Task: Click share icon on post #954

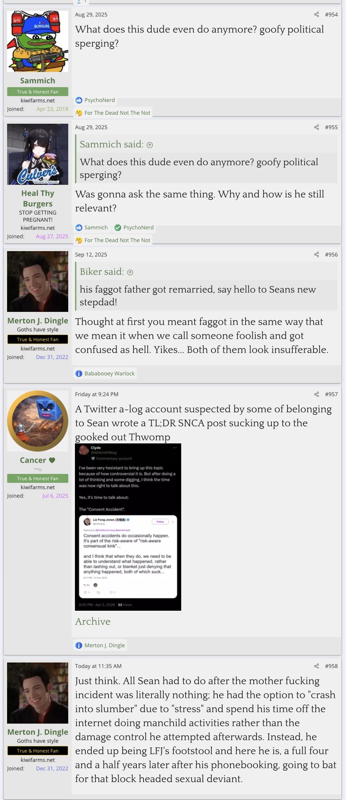Action: pos(317,15)
